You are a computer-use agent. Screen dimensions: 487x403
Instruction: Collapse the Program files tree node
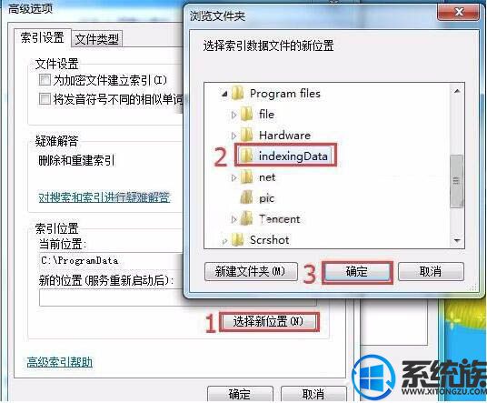coord(224,94)
